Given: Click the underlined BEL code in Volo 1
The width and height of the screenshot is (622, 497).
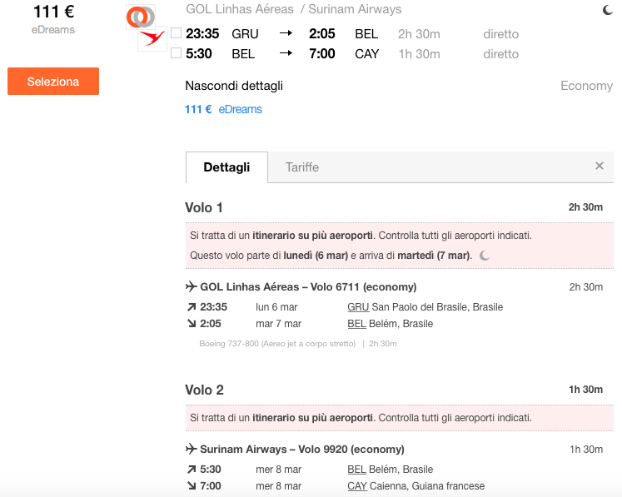Looking at the screenshot, I should [356, 324].
